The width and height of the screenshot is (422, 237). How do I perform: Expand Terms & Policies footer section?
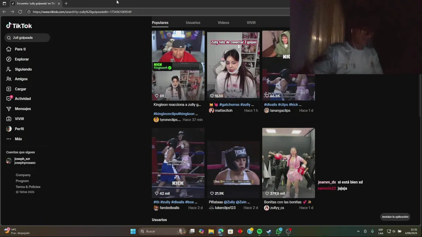tap(28, 187)
